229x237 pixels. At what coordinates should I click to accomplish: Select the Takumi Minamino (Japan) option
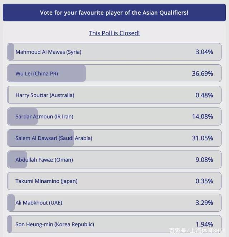(x=46, y=181)
